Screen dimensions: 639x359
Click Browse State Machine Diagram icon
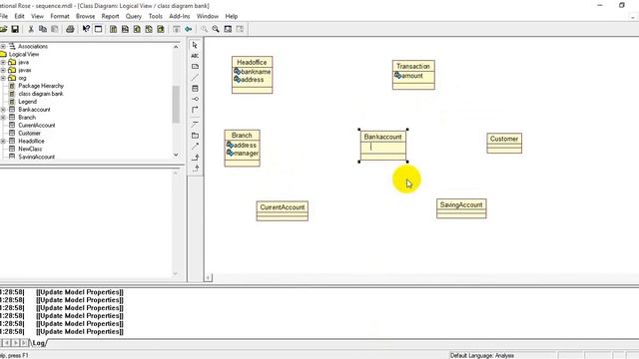pos(149,29)
